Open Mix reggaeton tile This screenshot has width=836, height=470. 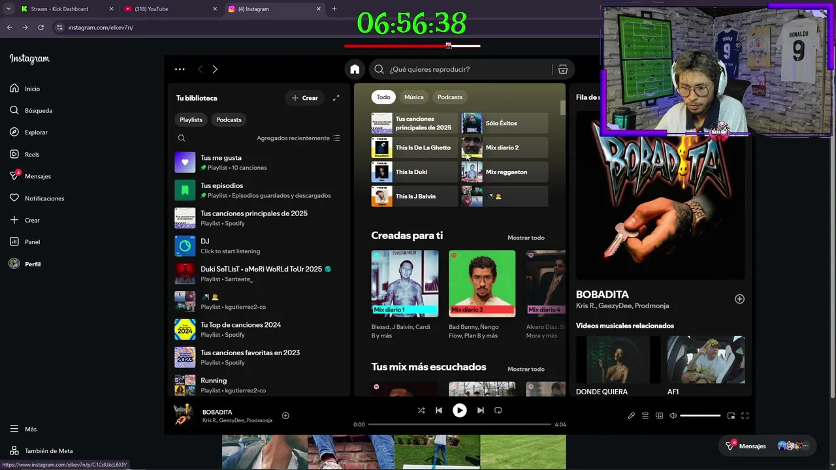(x=505, y=172)
